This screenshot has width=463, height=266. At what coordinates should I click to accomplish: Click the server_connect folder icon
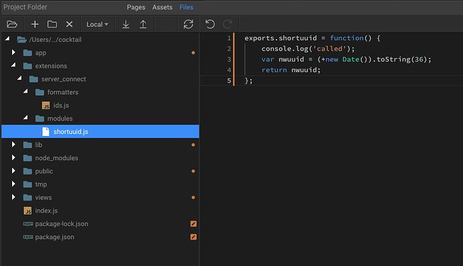(x=34, y=79)
